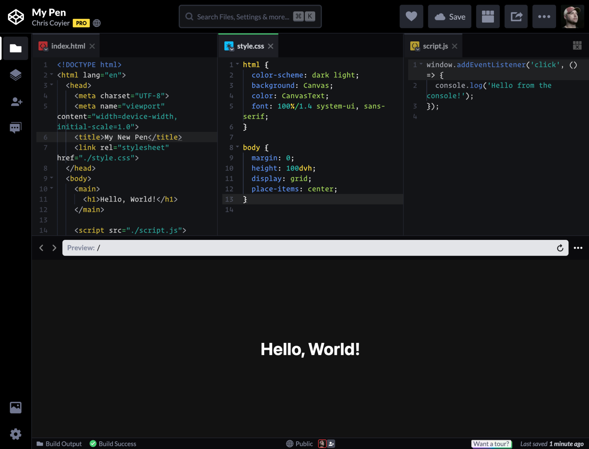Screen dimensions: 589x449
Task: Collapse the body rule in style.css
Action: (237, 147)
